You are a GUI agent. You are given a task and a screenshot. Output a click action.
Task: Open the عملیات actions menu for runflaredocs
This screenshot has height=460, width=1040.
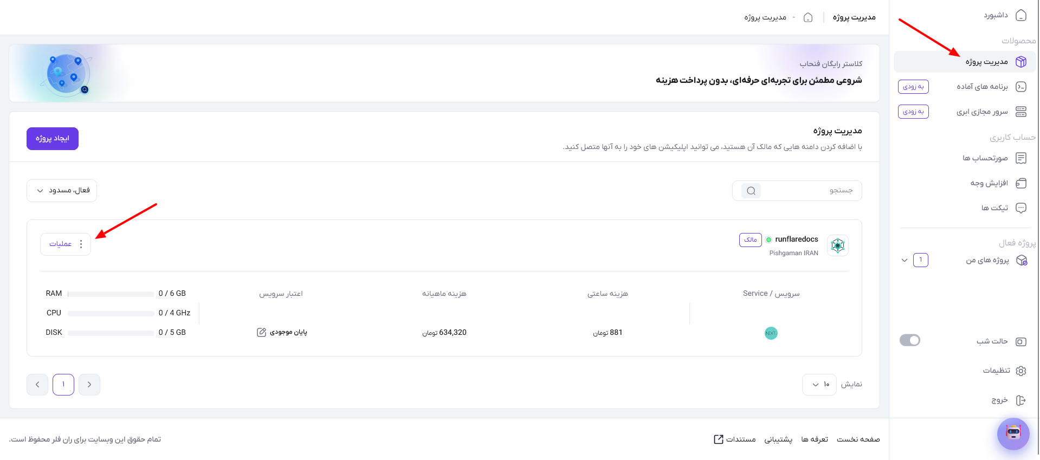tap(66, 244)
